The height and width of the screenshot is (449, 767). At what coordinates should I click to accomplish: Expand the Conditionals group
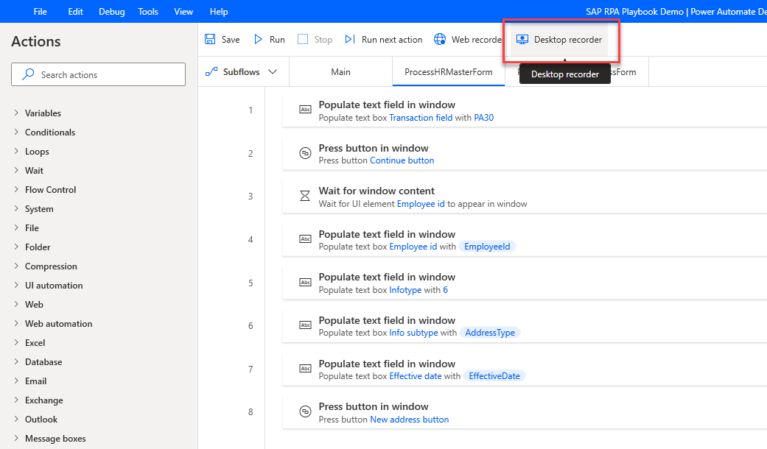(16, 132)
